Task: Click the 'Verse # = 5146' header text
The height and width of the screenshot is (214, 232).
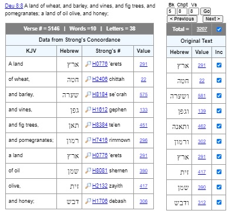Action: tap(42, 29)
